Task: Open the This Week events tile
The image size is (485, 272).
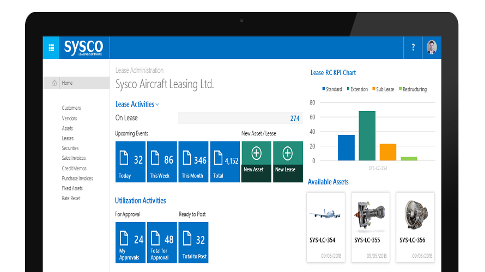Action: click(162, 162)
